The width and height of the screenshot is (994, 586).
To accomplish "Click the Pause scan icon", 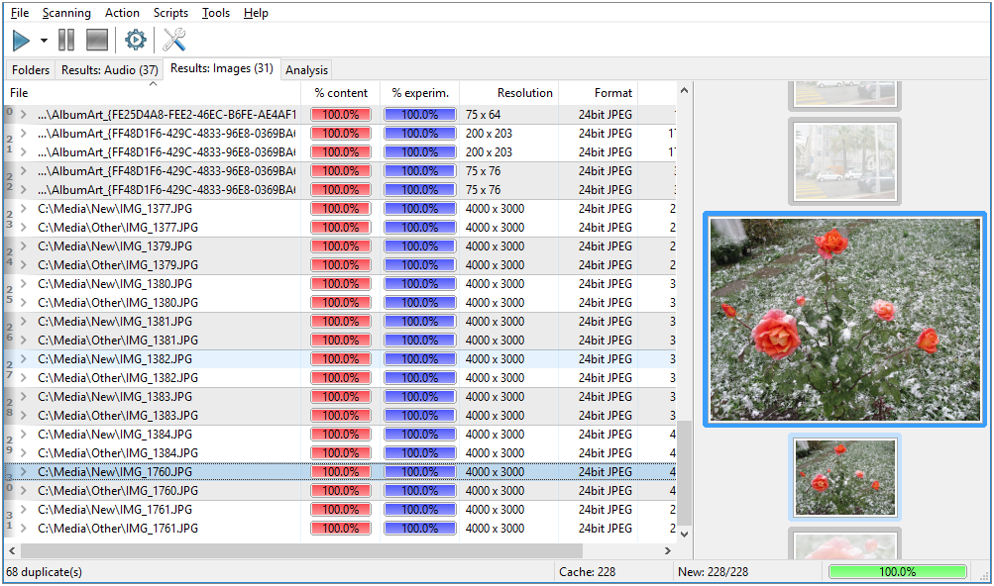I will point(66,41).
